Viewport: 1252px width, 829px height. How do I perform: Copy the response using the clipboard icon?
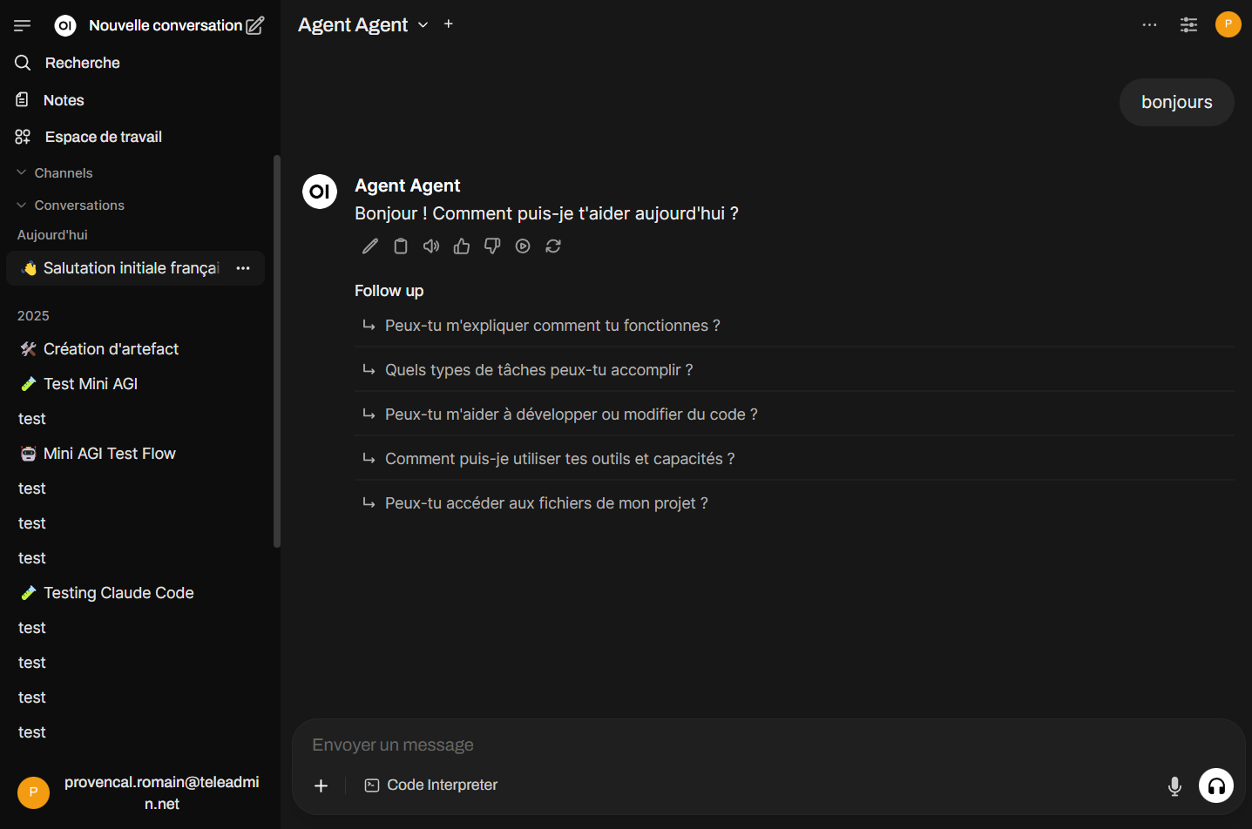click(400, 246)
